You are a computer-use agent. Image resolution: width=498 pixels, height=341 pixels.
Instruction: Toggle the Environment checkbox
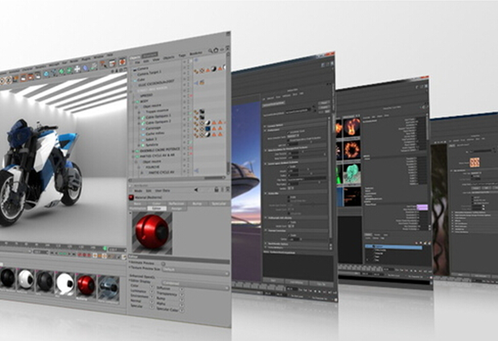point(152,296)
